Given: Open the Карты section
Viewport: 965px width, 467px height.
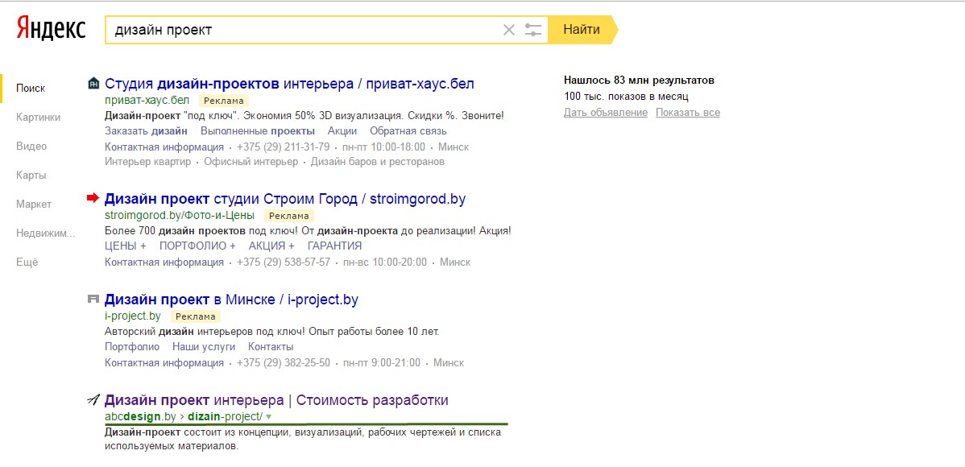Looking at the screenshot, I should point(31,176).
